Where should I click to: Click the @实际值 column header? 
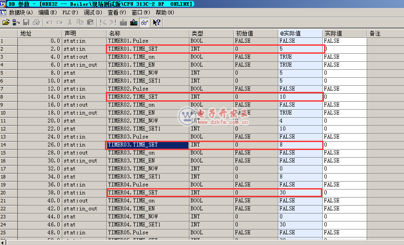click(x=300, y=33)
